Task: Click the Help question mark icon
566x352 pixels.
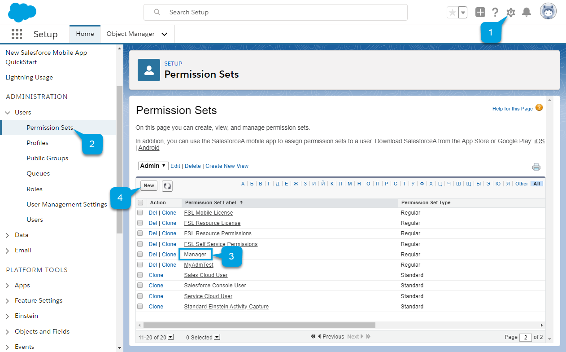Action: tap(495, 13)
